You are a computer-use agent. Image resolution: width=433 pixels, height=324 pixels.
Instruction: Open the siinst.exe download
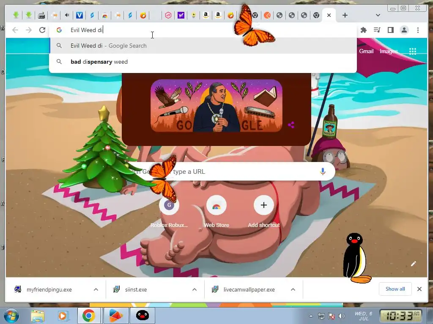point(136,289)
